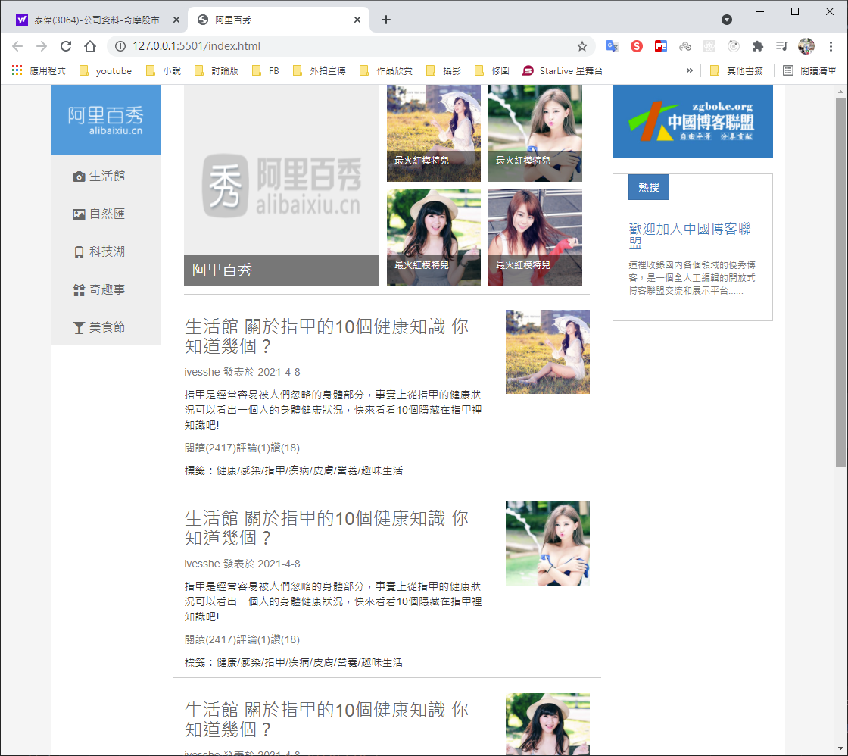Click the circular target extension icon

click(x=734, y=46)
